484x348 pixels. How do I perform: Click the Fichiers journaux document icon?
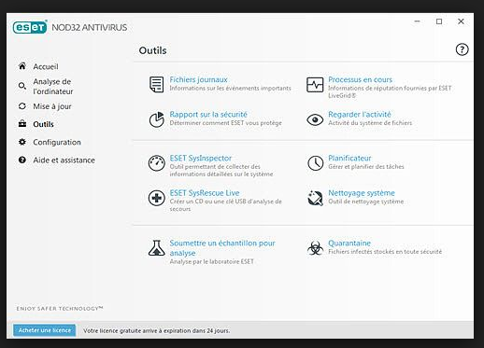(x=156, y=84)
